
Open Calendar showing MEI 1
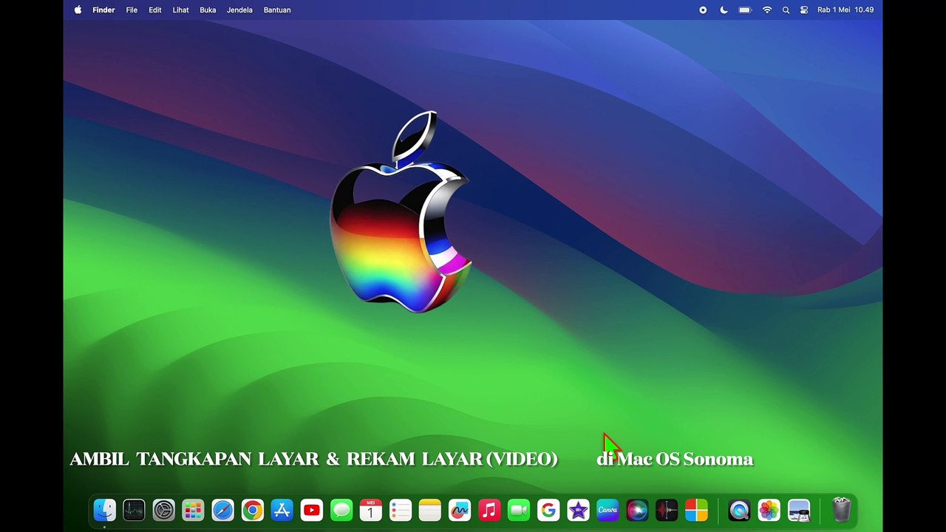[x=370, y=510]
